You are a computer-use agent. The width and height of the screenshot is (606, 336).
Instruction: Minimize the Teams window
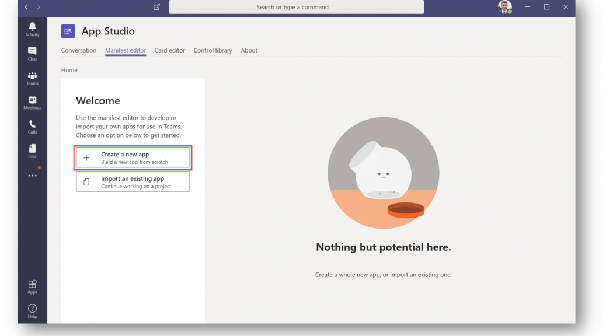point(527,7)
